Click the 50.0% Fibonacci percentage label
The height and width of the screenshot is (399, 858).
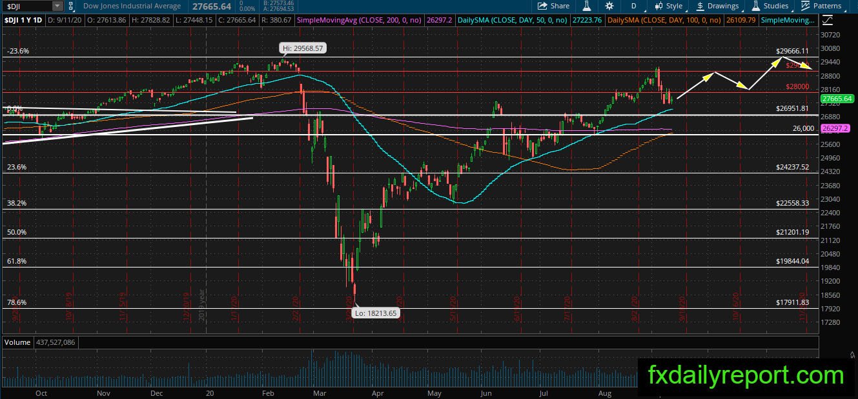click(x=16, y=232)
